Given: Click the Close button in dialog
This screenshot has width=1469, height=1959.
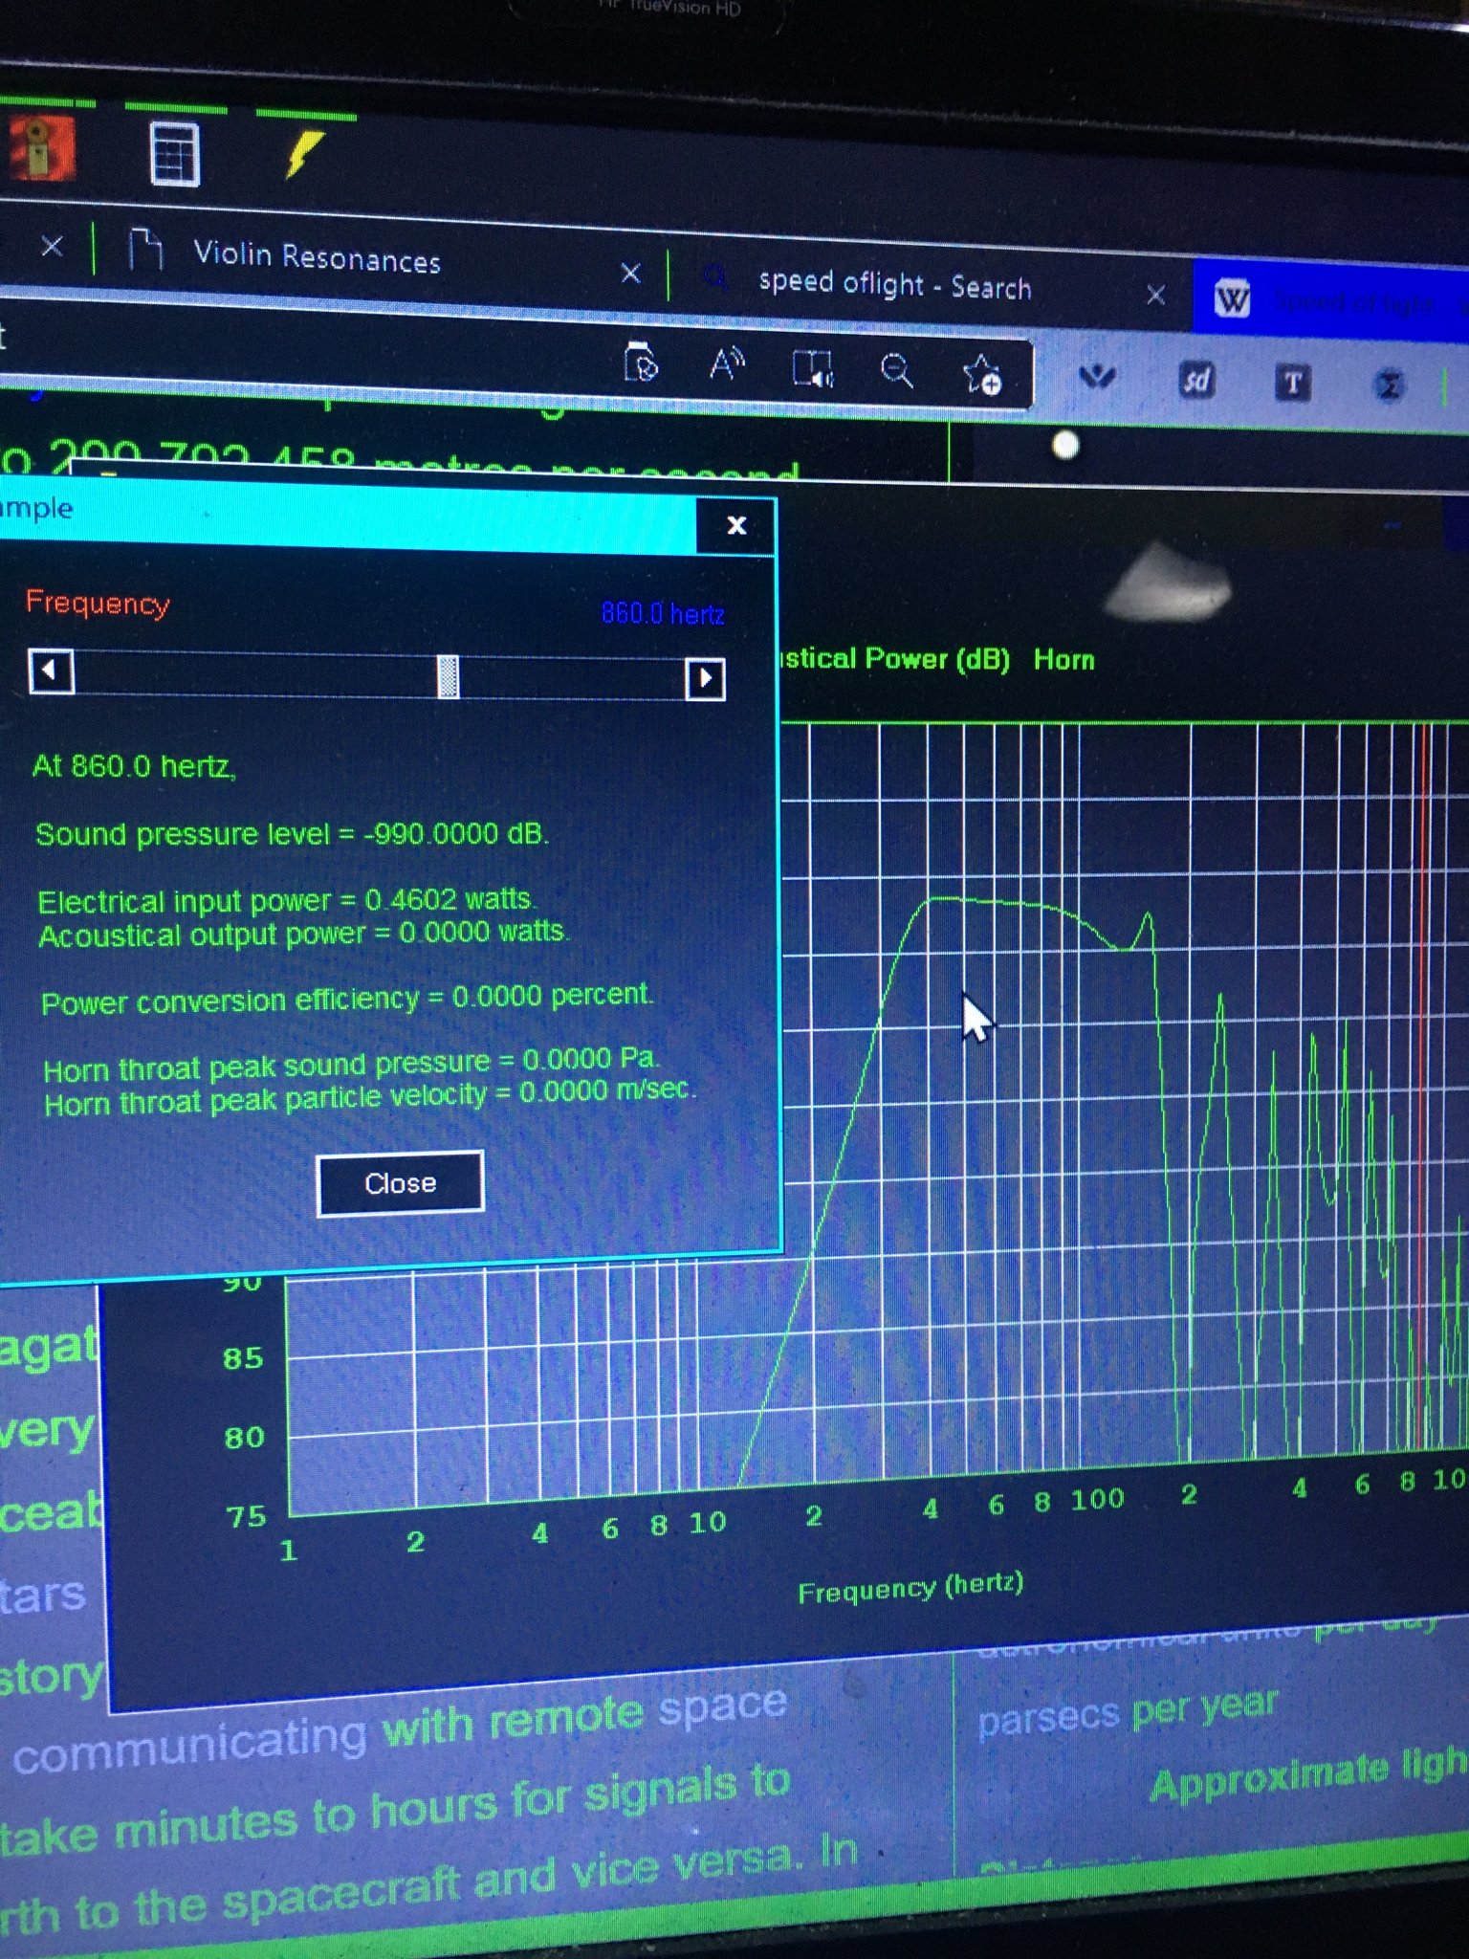Looking at the screenshot, I should click(400, 1183).
